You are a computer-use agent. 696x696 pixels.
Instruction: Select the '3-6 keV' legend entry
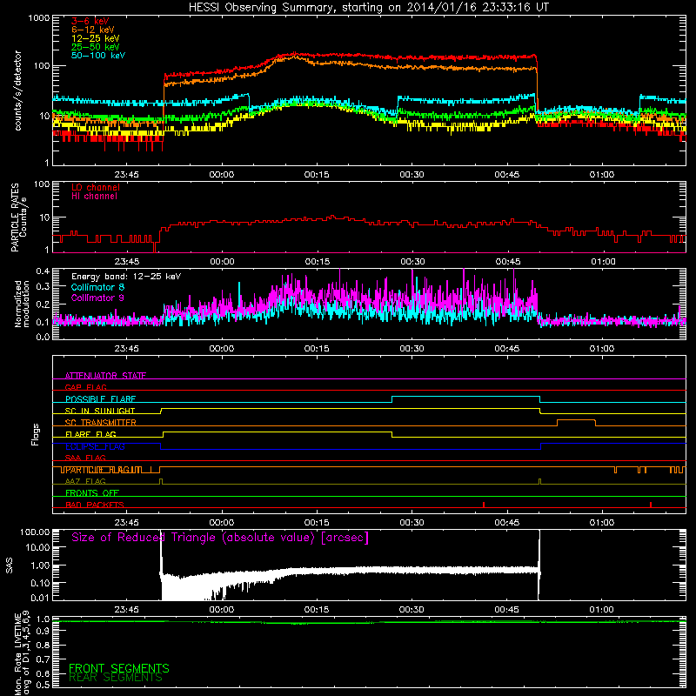pyautogui.click(x=90, y=21)
